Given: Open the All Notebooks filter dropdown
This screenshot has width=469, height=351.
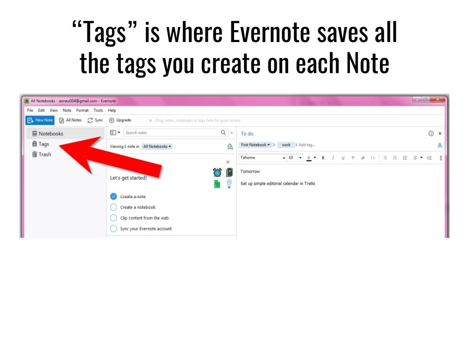Looking at the screenshot, I should [x=157, y=147].
